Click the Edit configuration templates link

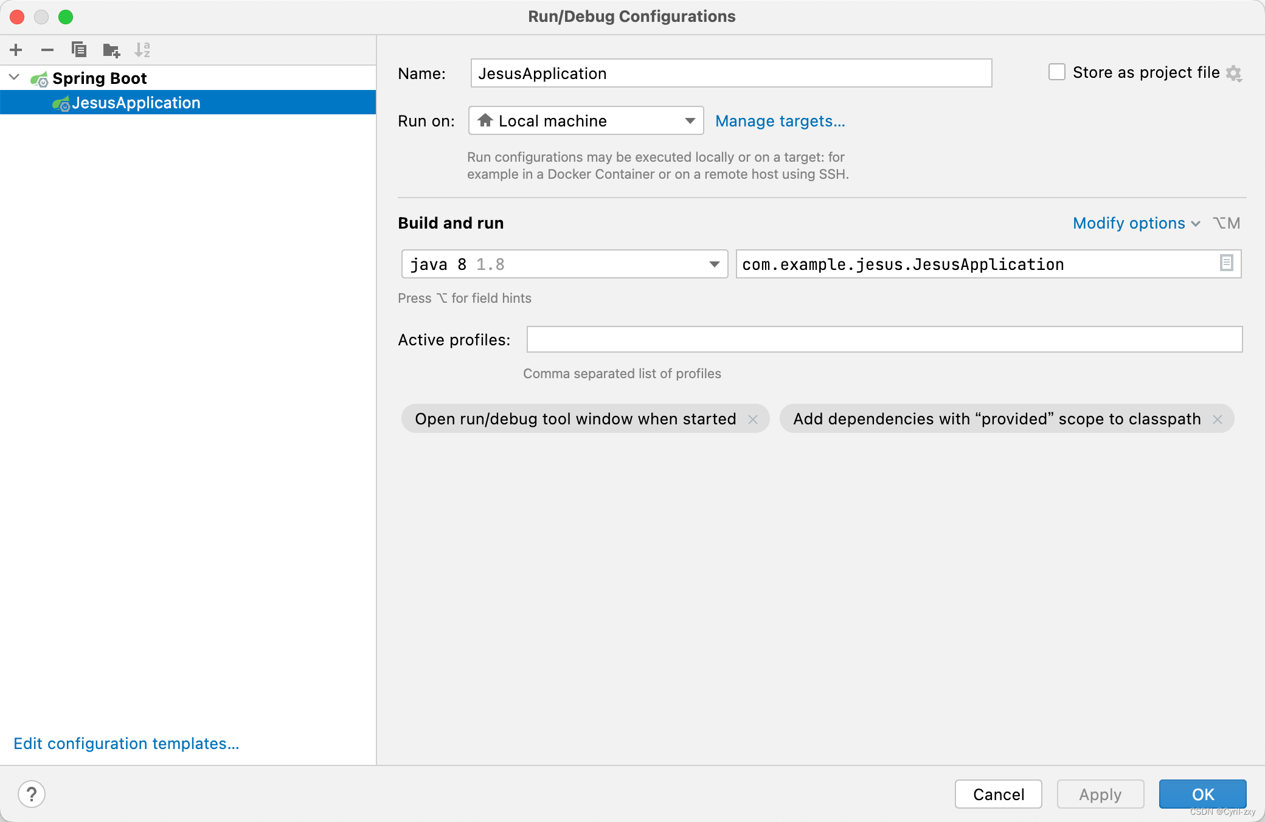pos(127,744)
